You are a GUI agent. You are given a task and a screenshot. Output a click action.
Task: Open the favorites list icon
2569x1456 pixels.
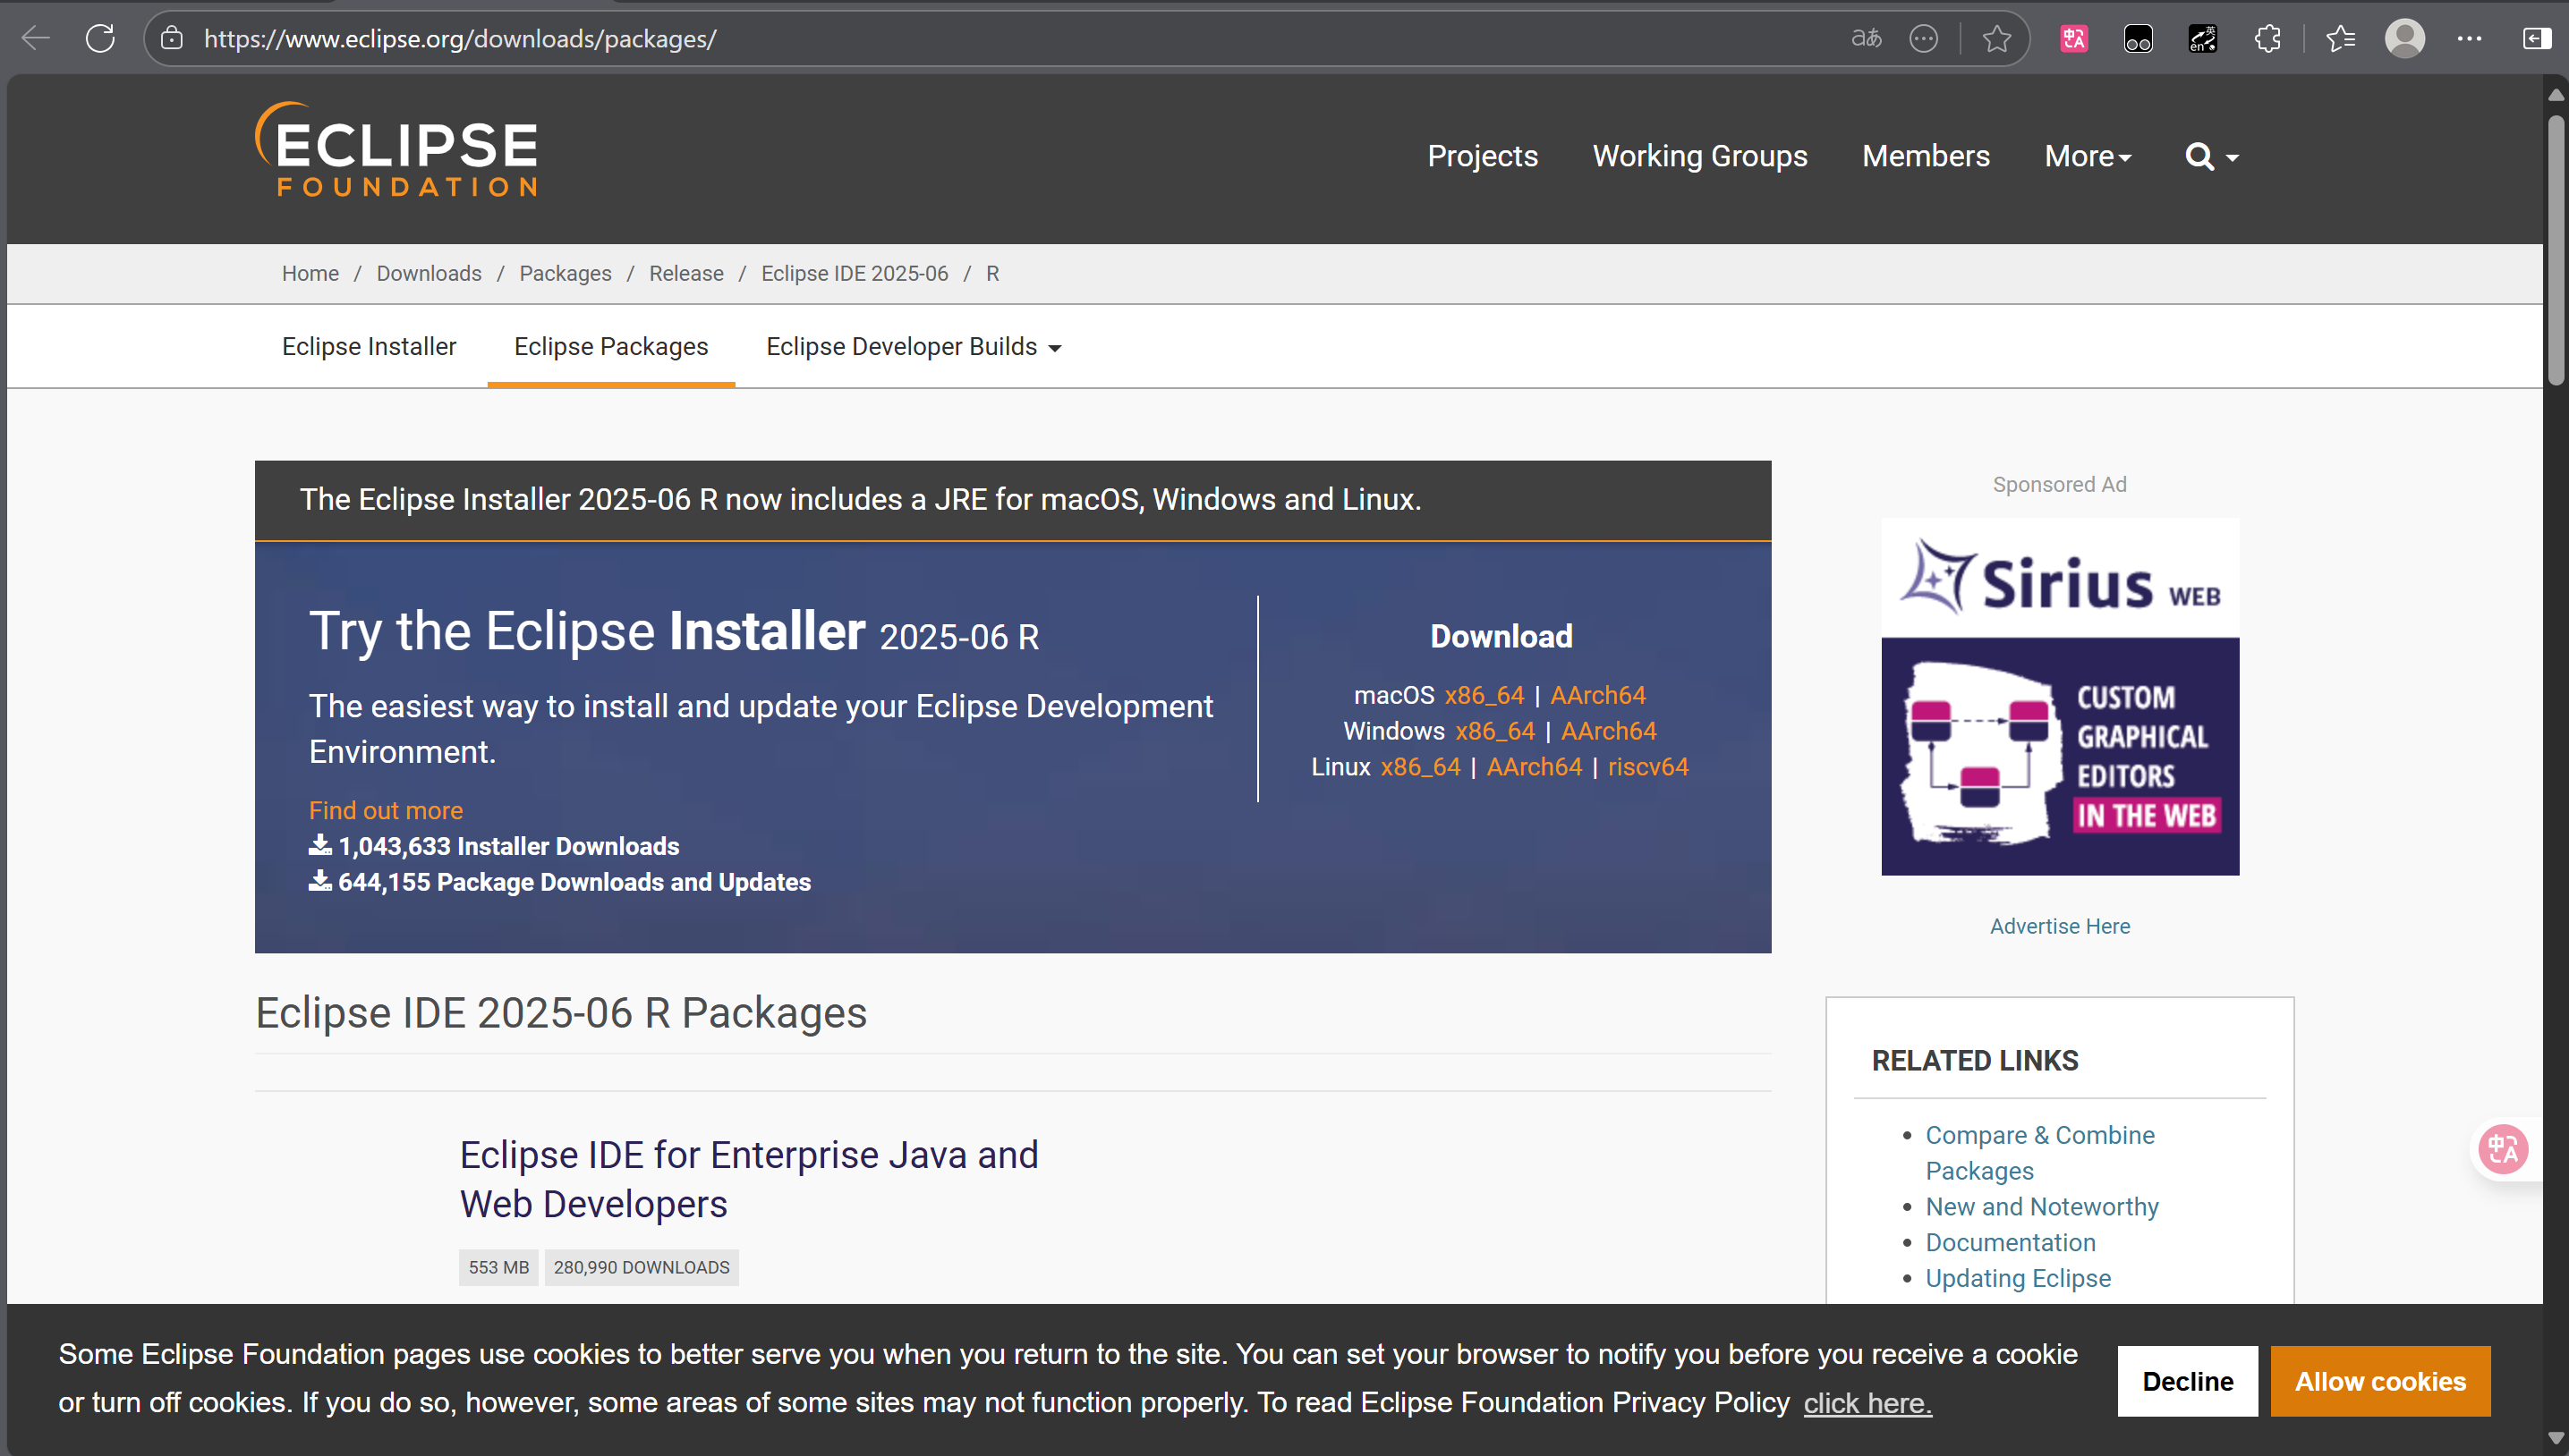point(2340,39)
